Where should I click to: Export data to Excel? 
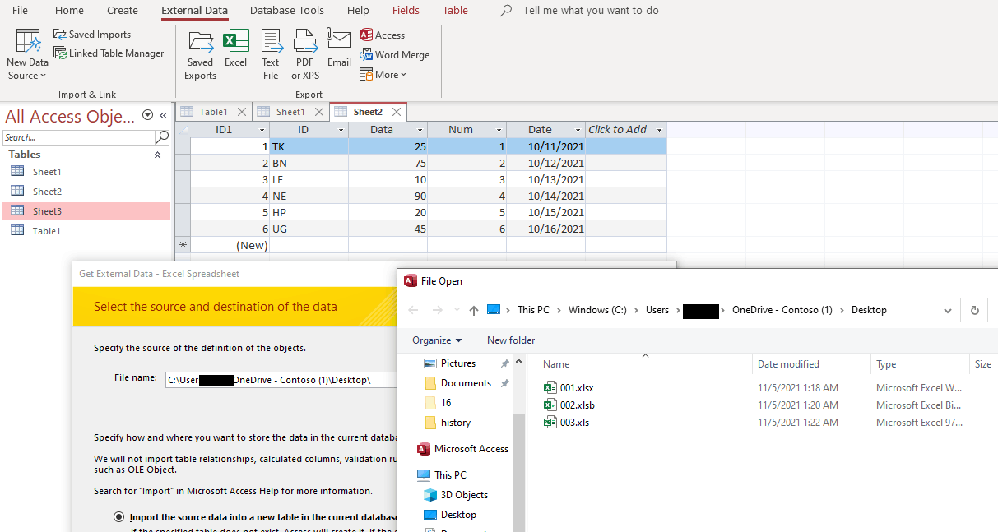[x=236, y=49]
